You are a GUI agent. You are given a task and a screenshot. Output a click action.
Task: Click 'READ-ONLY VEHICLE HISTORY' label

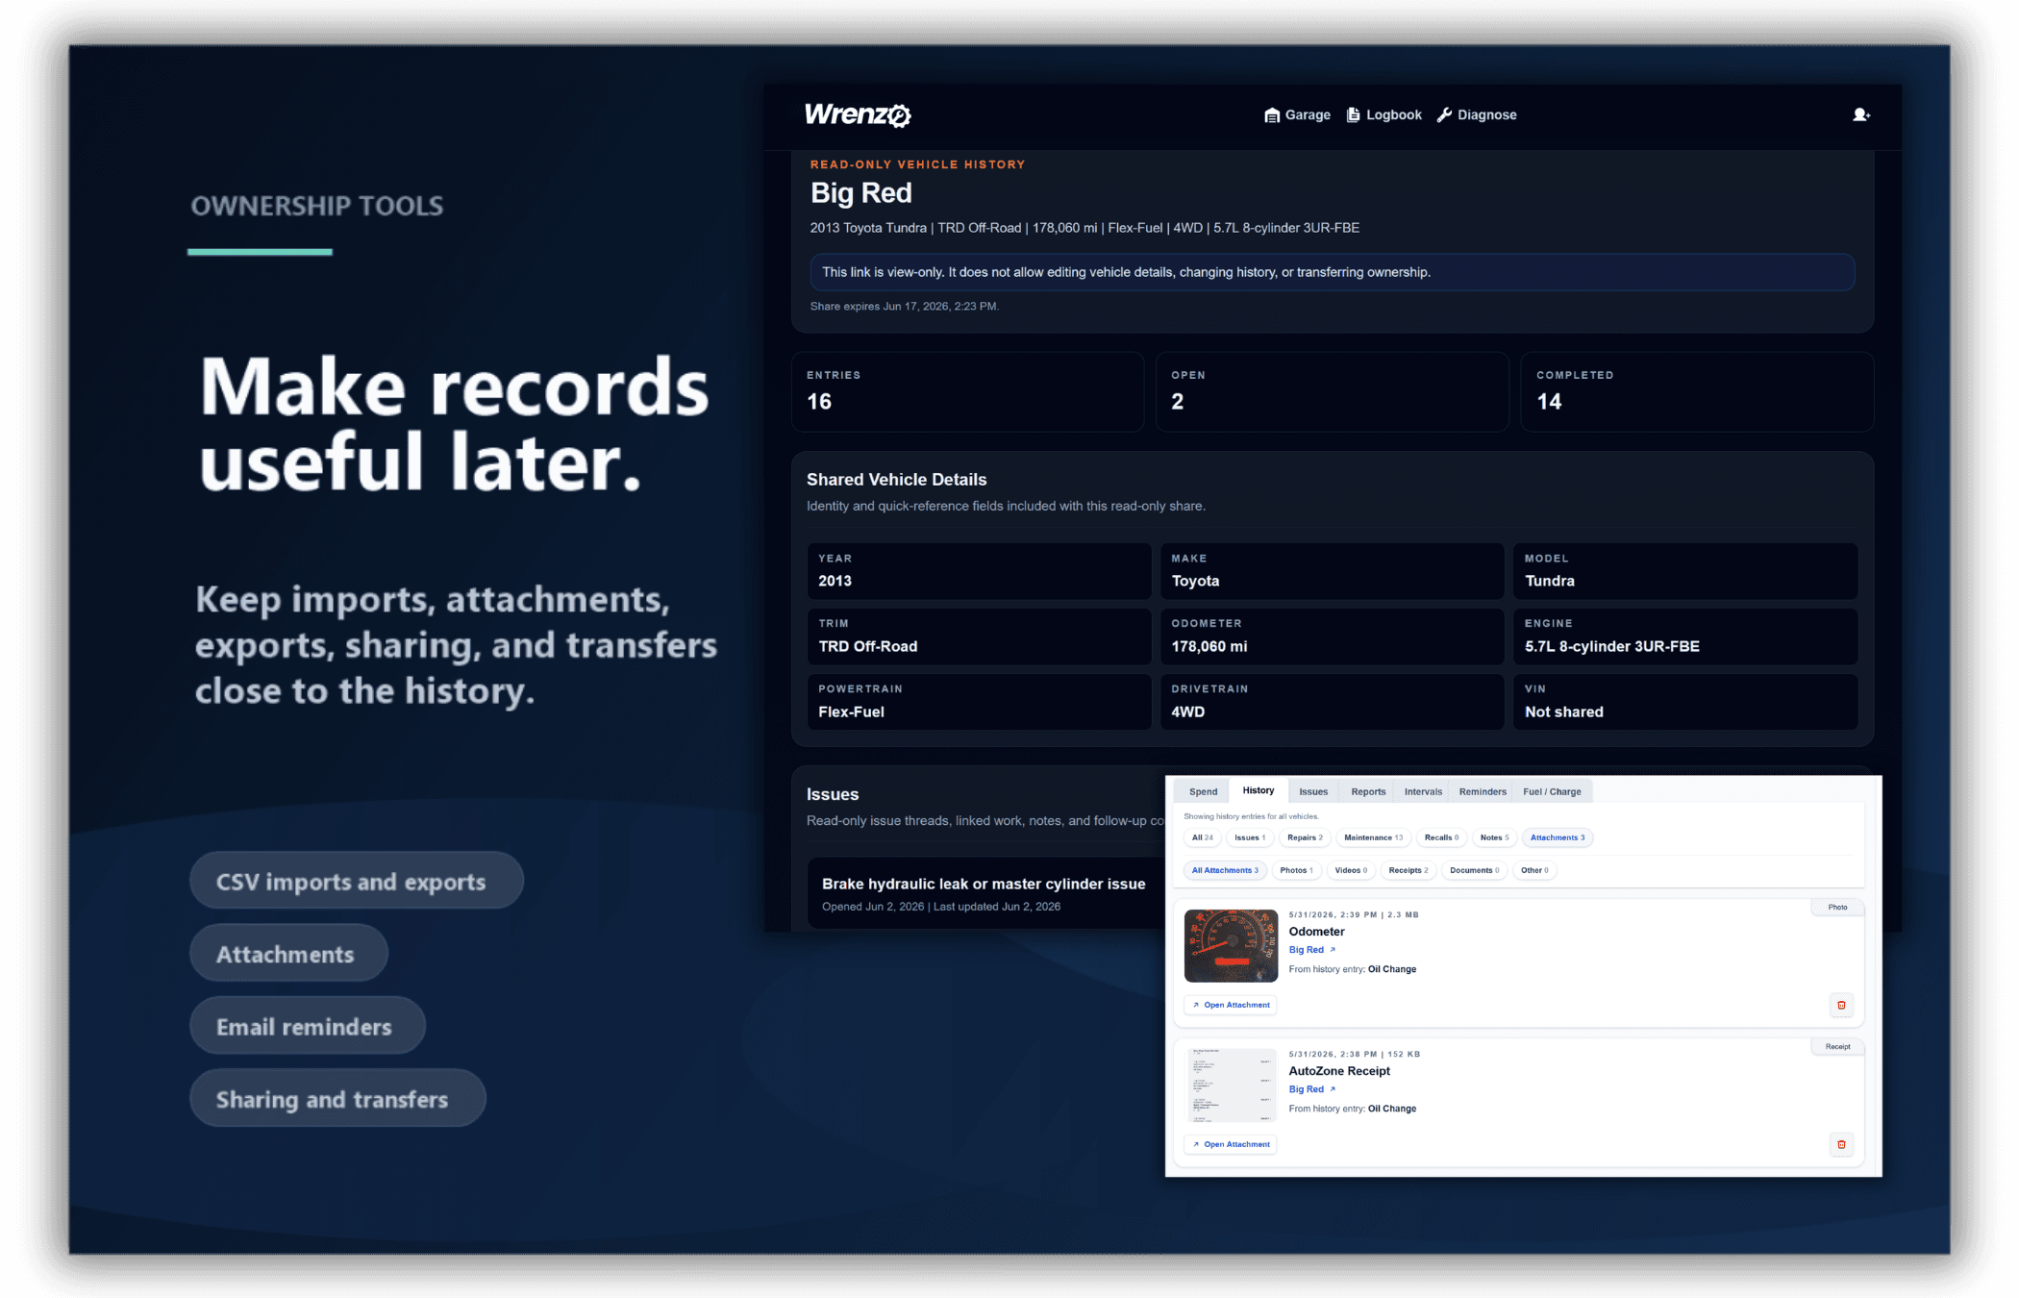click(x=917, y=164)
